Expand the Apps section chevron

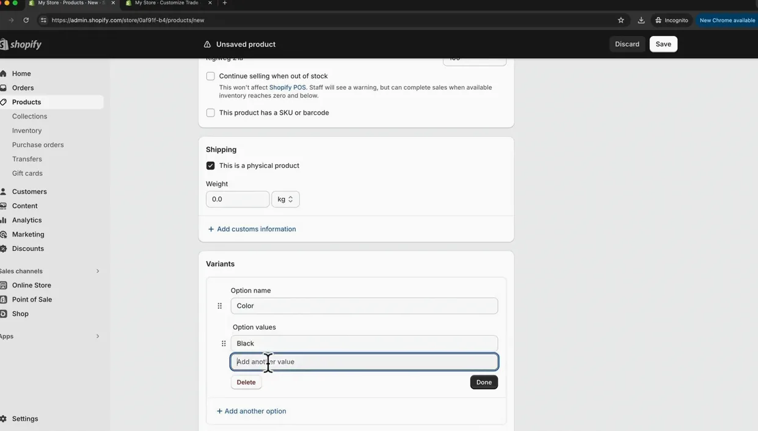pyautogui.click(x=98, y=336)
